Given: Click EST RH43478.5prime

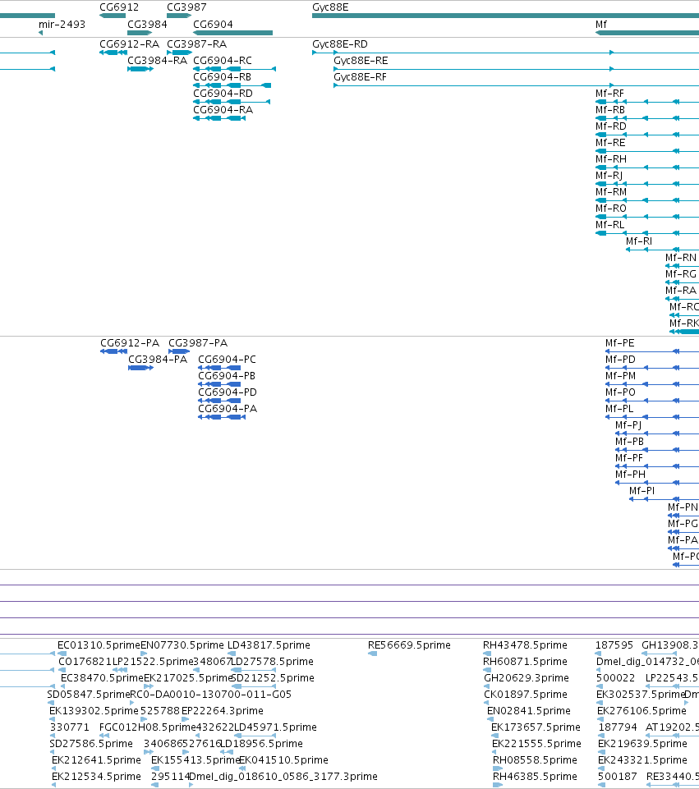Looking at the screenshot, I should click(x=525, y=645).
